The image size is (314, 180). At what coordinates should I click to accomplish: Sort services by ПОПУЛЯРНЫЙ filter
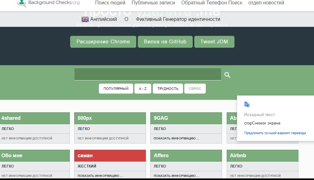tap(116, 89)
